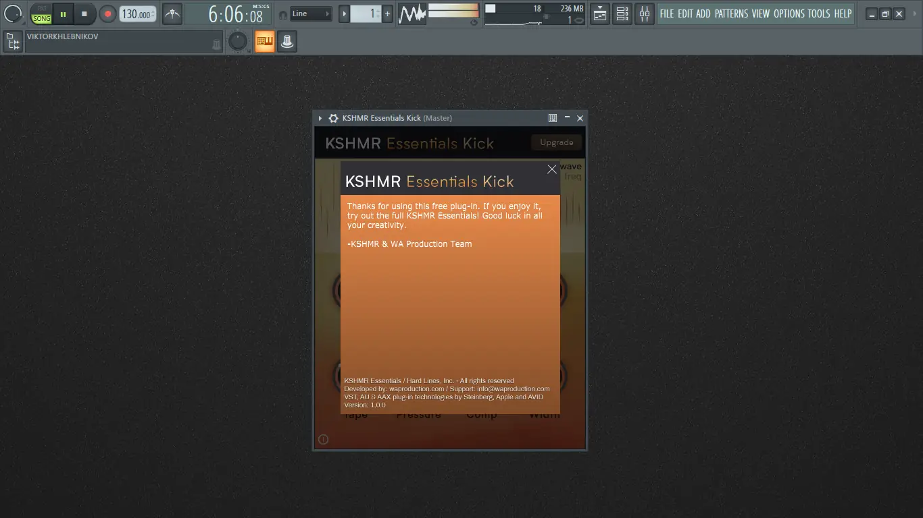The image size is (923, 518).
Task: Open the ADD menu
Action: (x=703, y=13)
